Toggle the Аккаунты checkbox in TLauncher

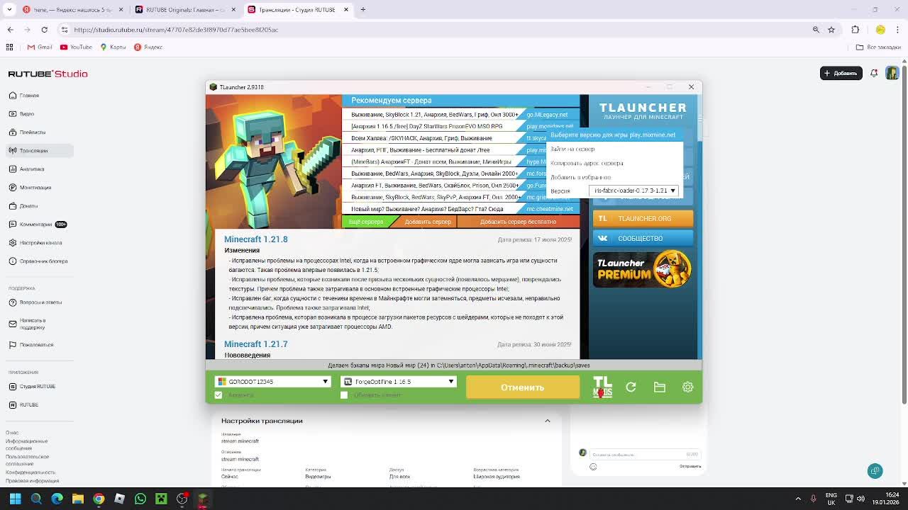coord(218,395)
